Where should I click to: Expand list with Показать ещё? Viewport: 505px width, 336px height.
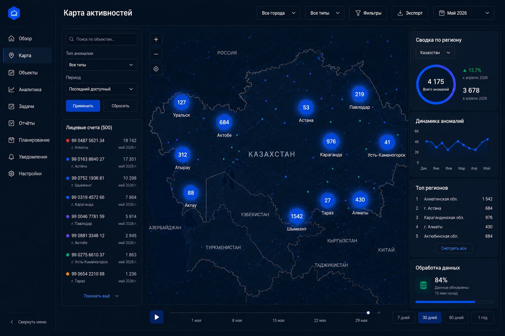click(x=101, y=296)
